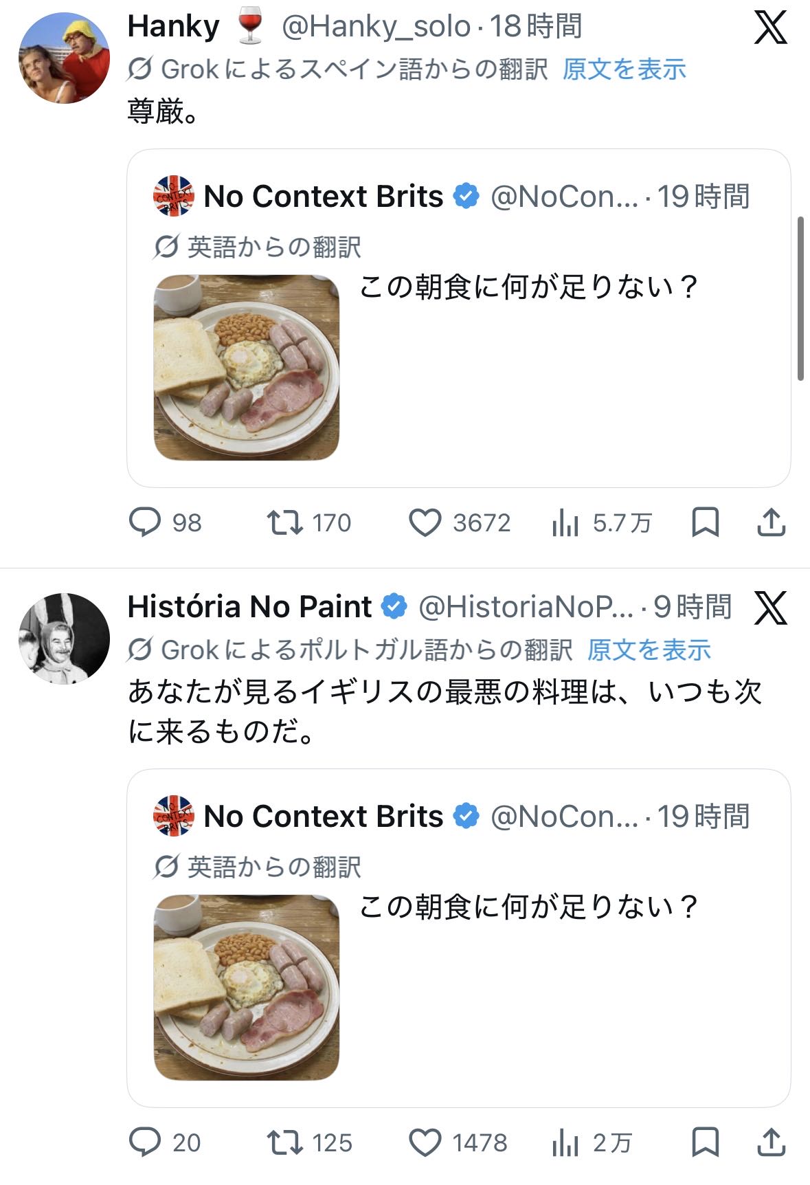
Task: Open X logo menu on Hanky's post
Action: coord(770,27)
